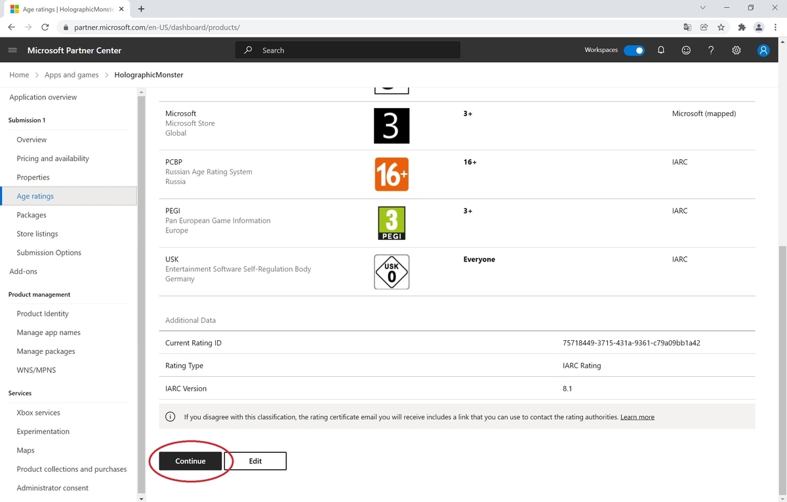Toggle the Workspaces switch

(x=634, y=50)
